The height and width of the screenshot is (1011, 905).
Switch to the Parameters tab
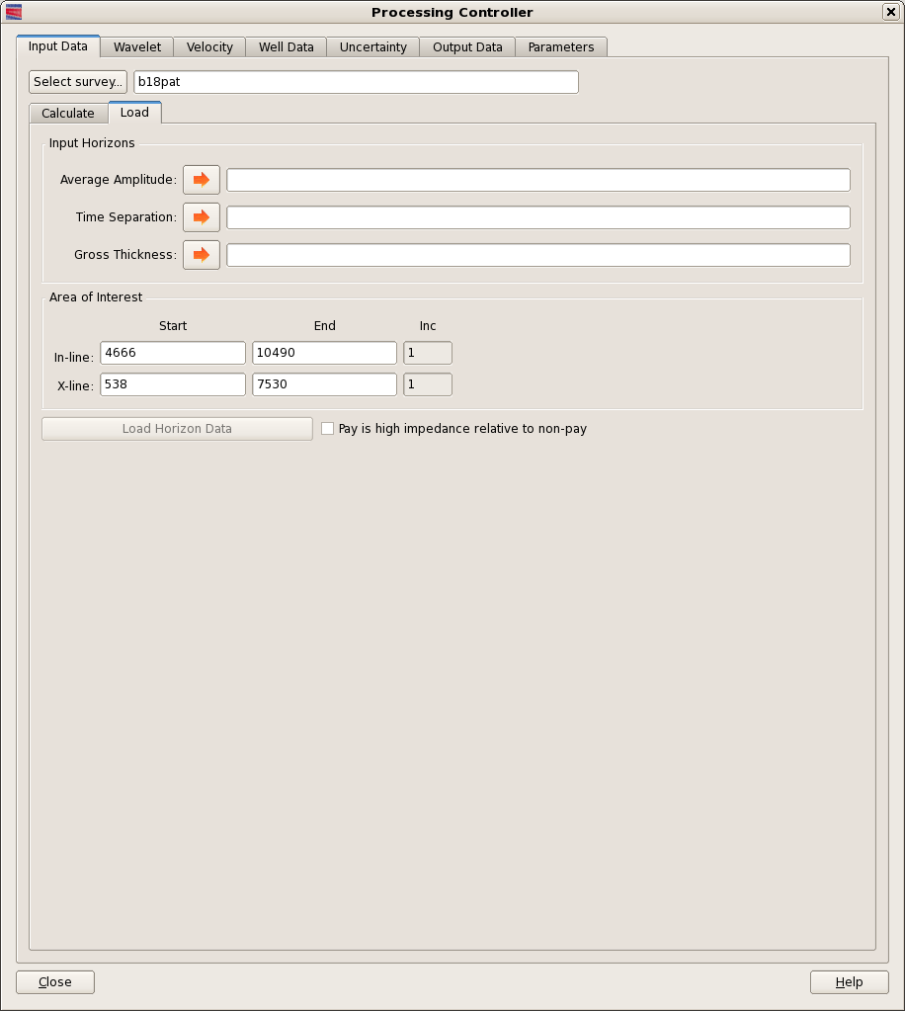[x=561, y=47]
